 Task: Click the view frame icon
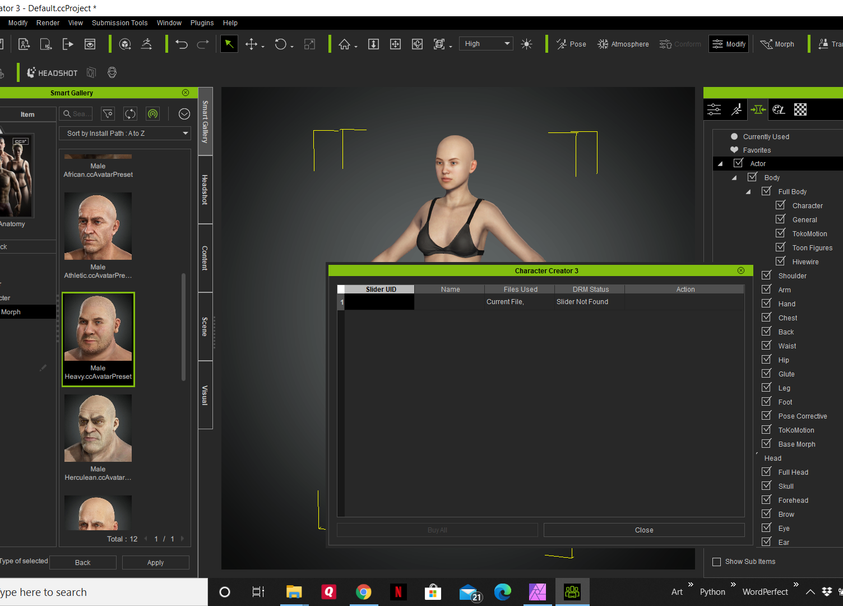pos(439,44)
